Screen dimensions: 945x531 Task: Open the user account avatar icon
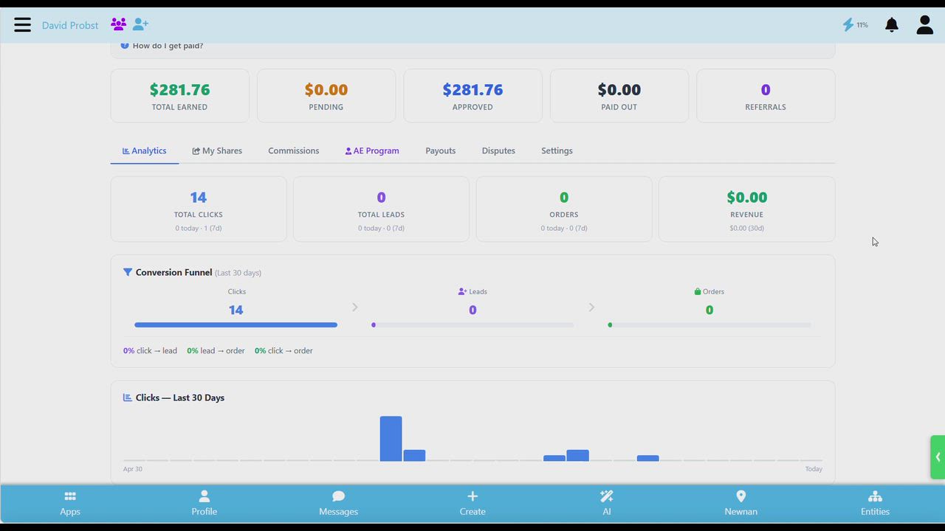[x=925, y=25]
